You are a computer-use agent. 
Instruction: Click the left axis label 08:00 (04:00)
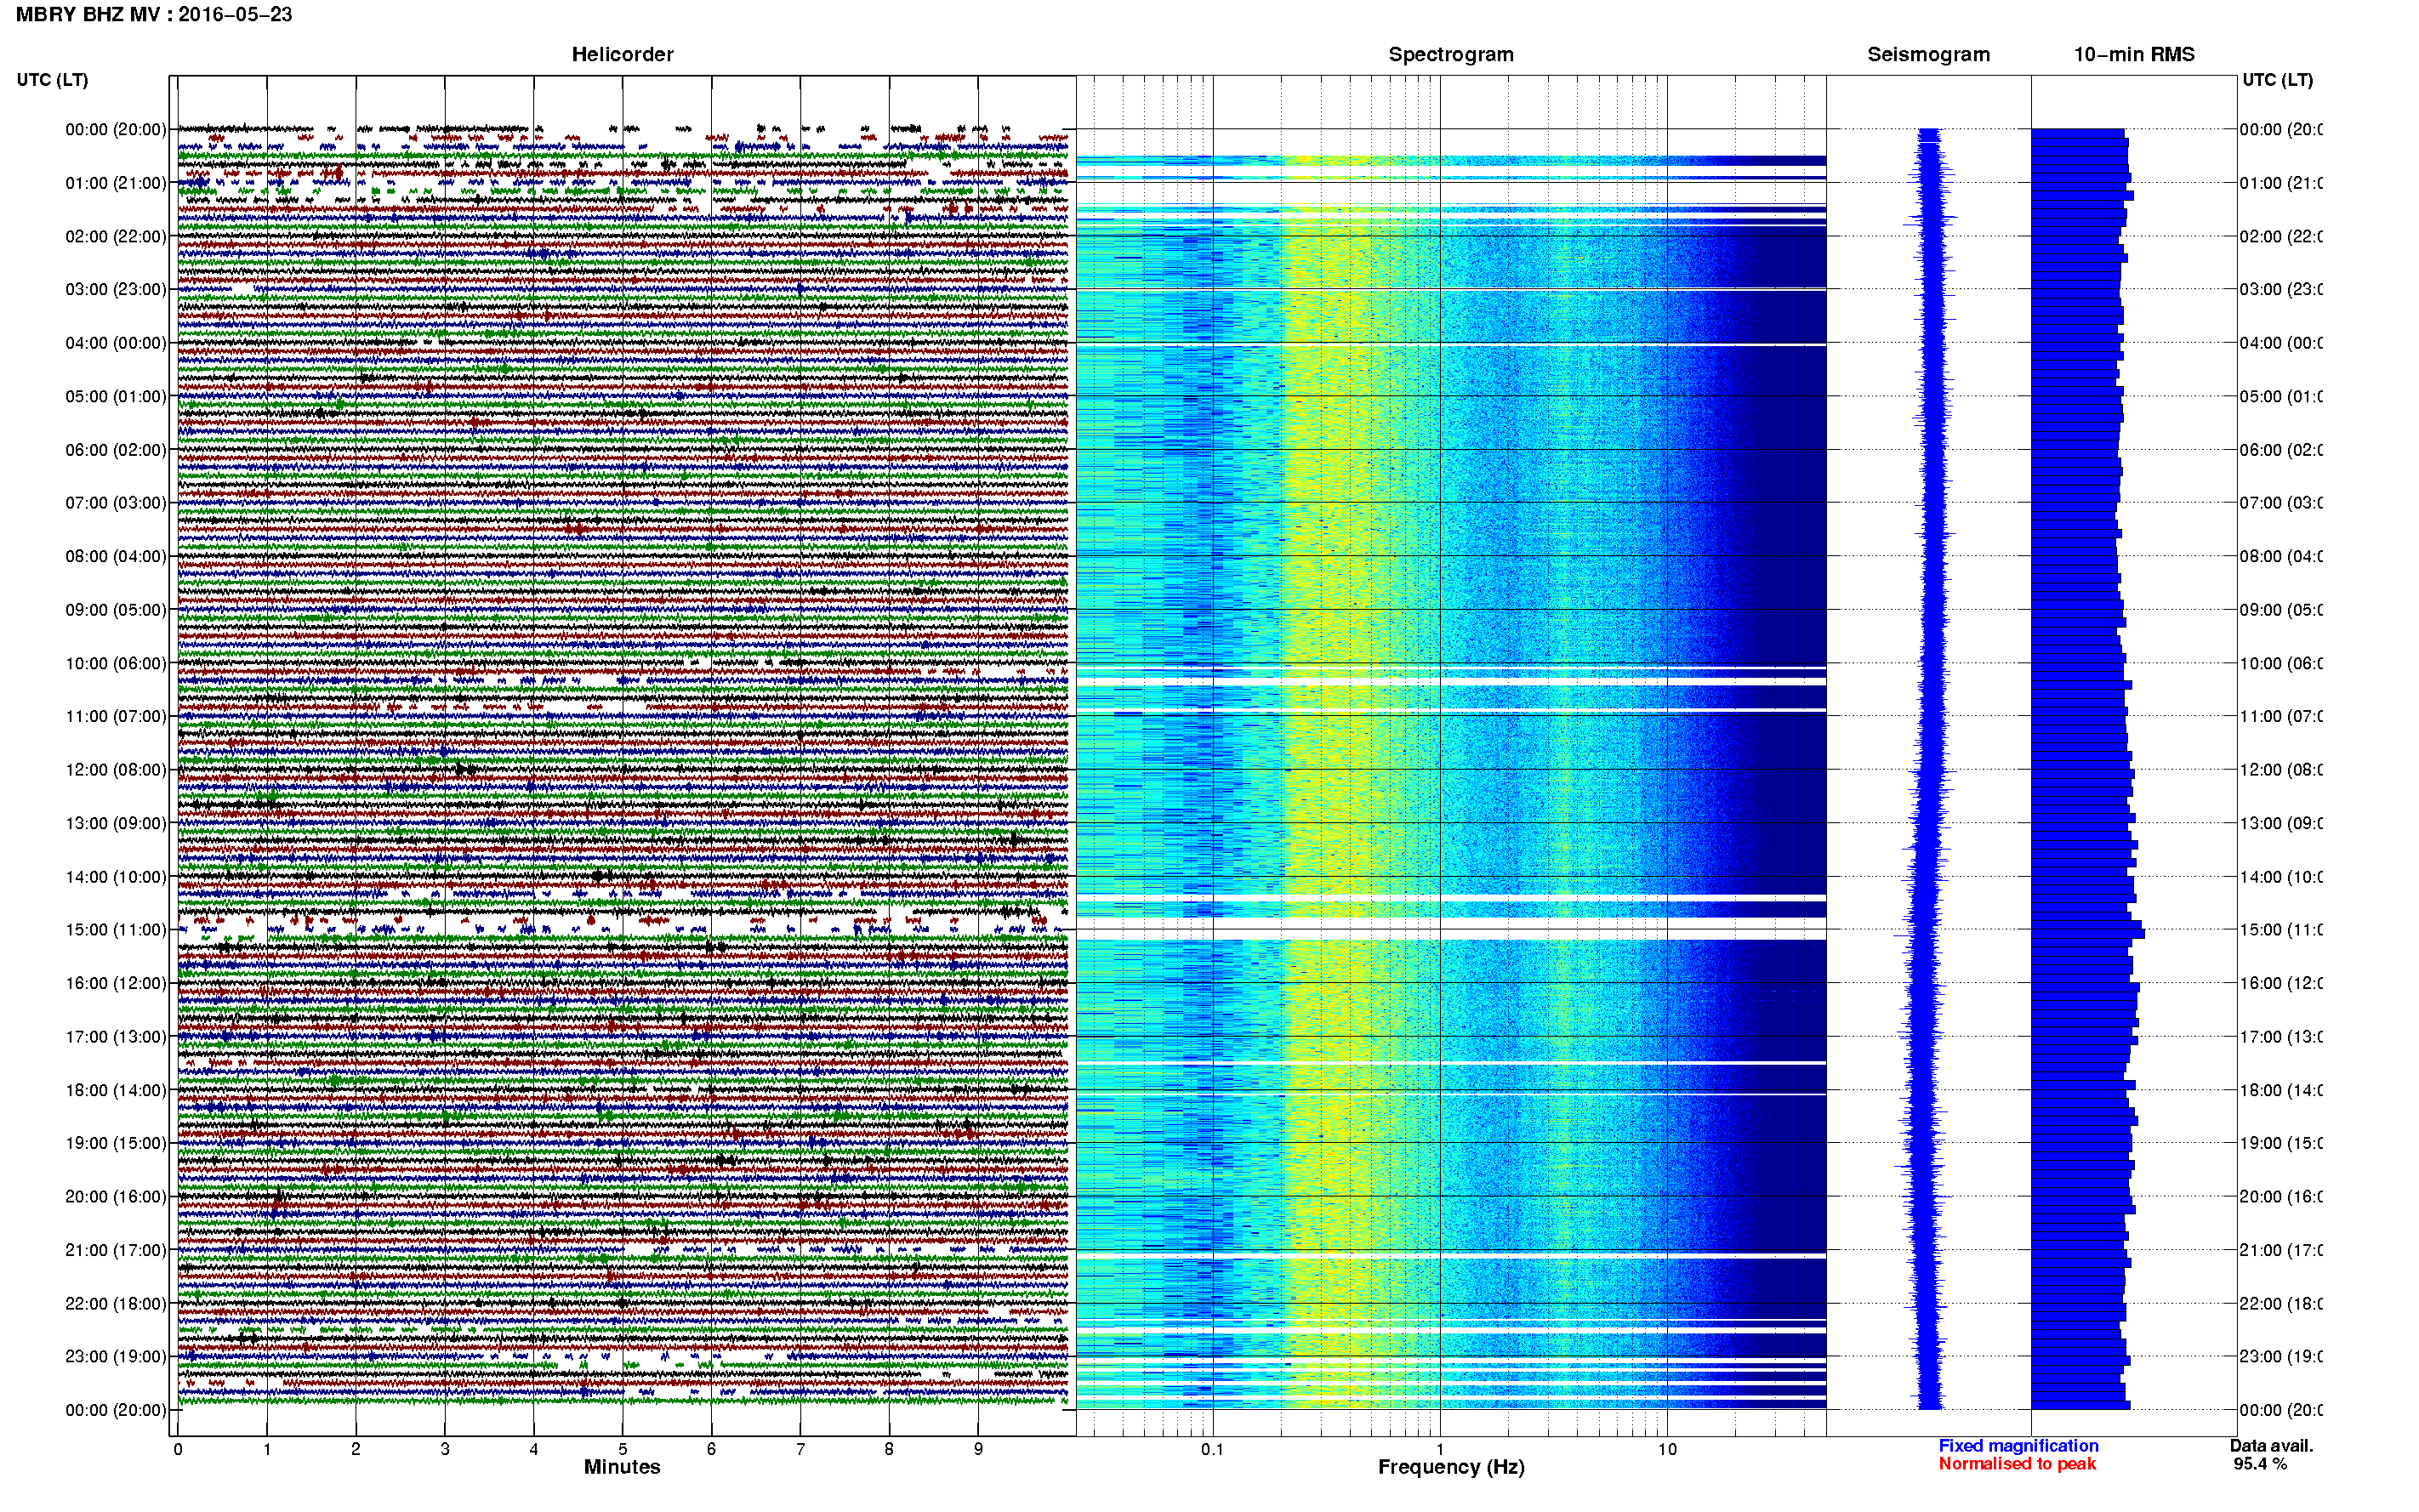pos(116,556)
